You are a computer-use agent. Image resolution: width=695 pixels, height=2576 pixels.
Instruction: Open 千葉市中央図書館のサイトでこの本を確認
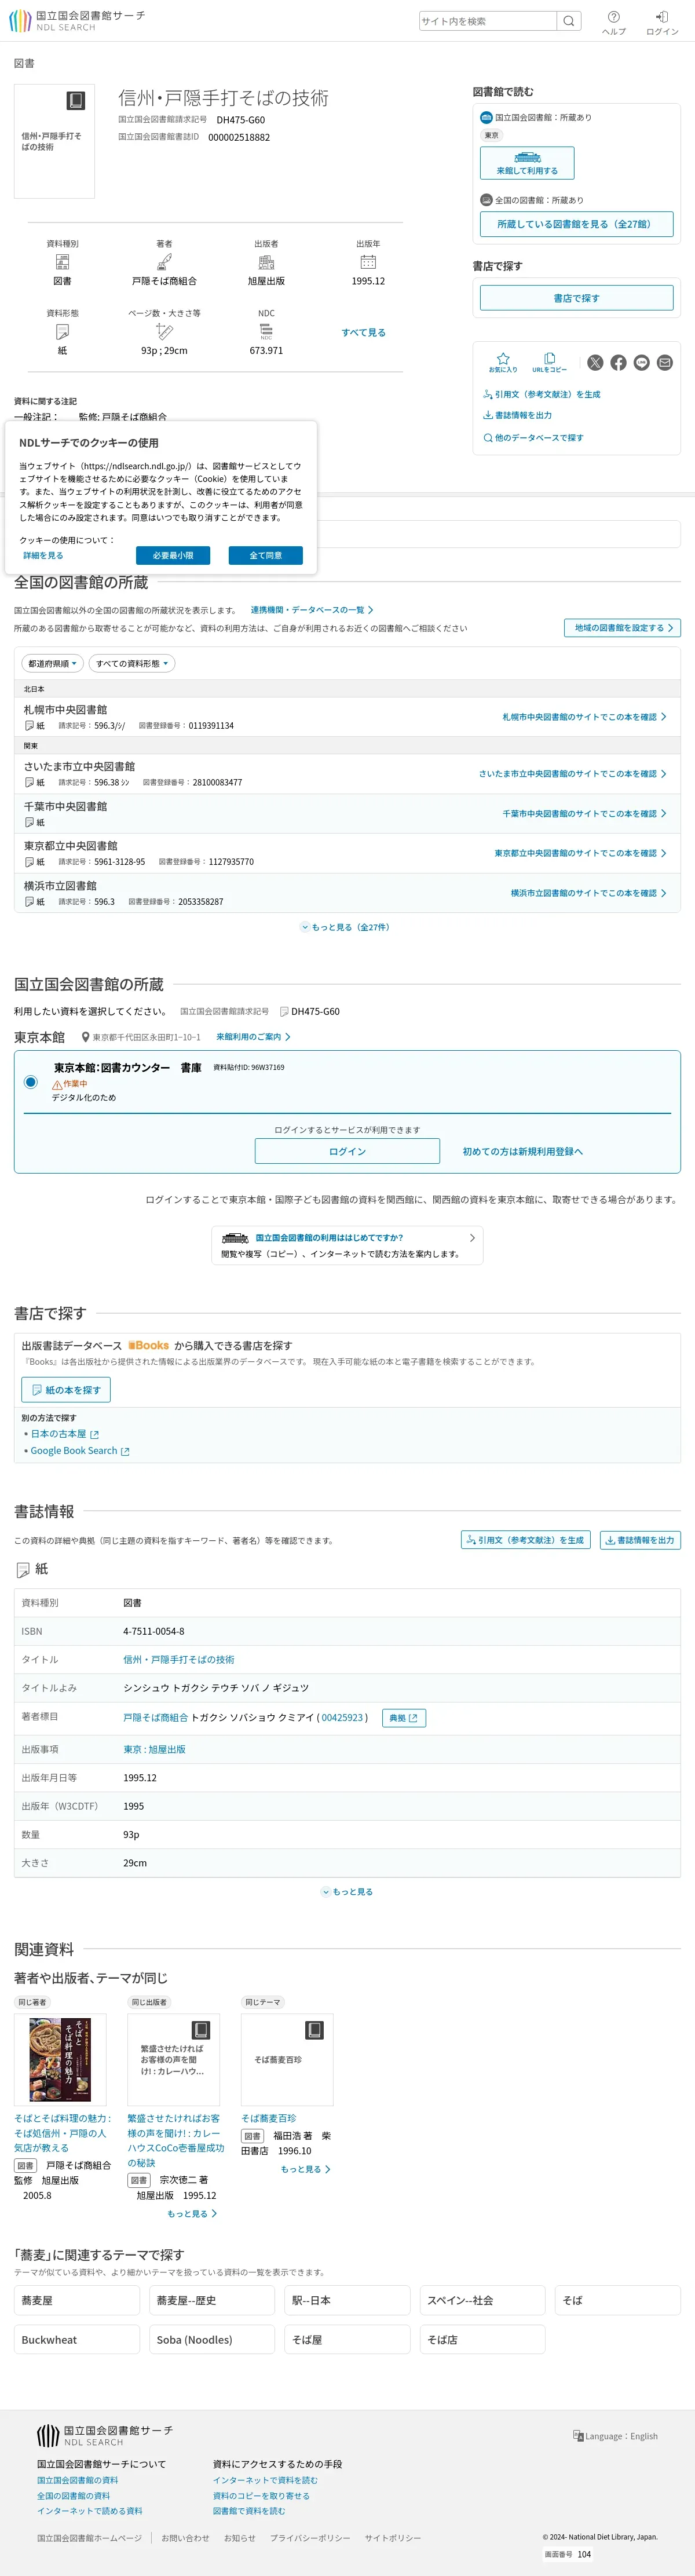(x=584, y=814)
